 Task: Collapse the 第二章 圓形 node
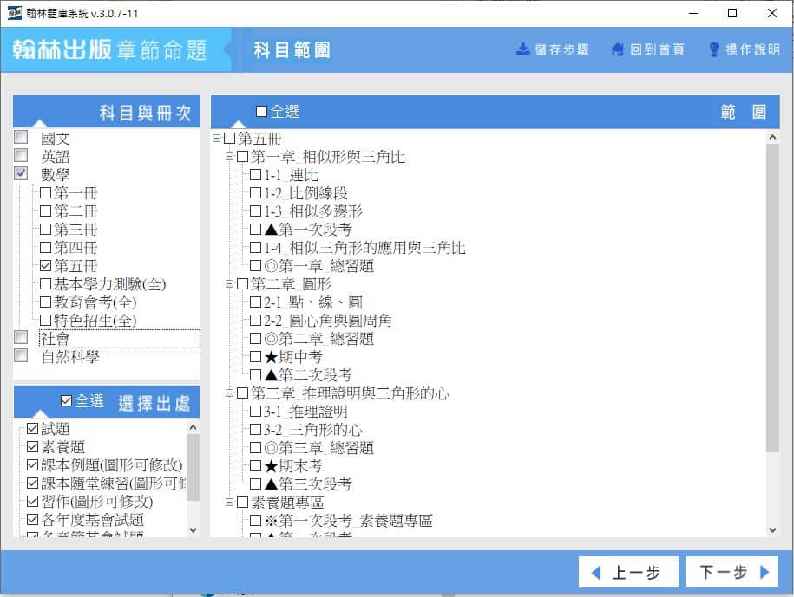(229, 284)
